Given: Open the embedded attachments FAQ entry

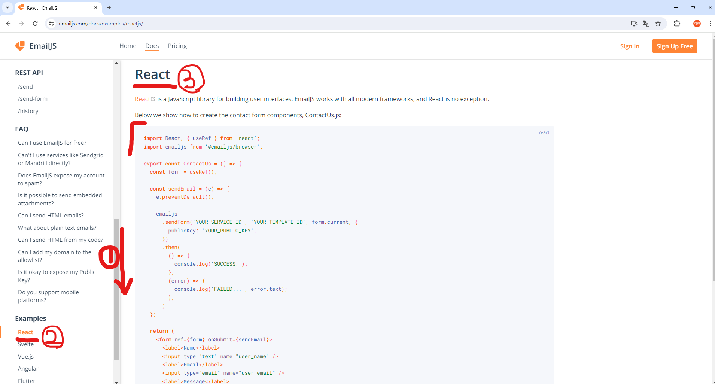Looking at the screenshot, I should (x=60, y=199).
